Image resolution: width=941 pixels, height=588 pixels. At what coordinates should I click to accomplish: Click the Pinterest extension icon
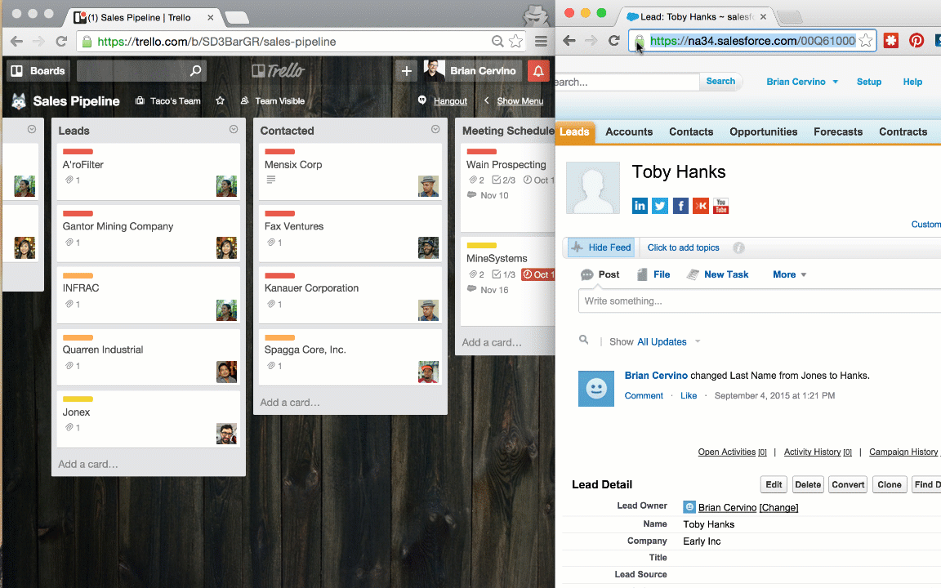916,40
